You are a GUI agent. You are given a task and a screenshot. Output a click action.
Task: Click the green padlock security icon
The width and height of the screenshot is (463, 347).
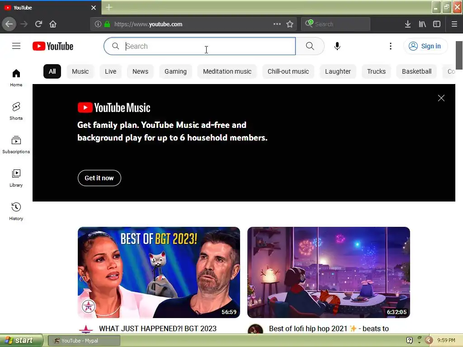[x=107, y=24]
